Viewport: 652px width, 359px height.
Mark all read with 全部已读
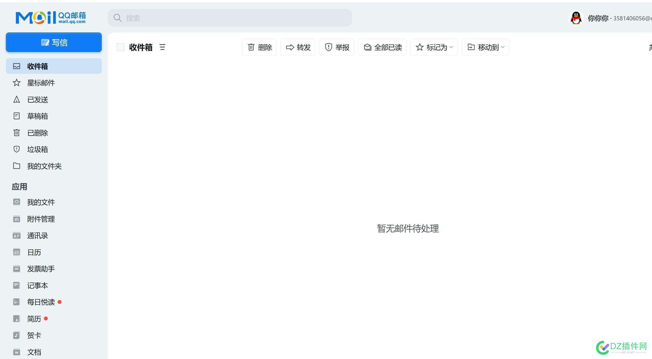(x=382, y=47)
